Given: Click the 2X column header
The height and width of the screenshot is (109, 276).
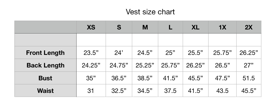Looking at the screenshot, I should pyautogui.click(x=249, y=27).
